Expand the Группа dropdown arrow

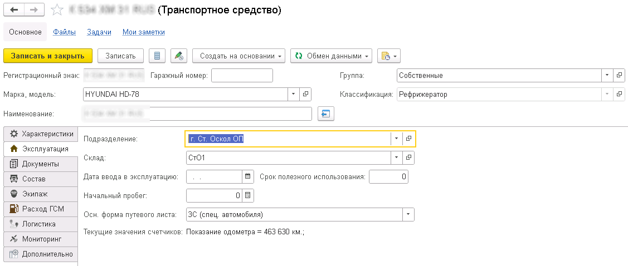pyautogui.click(x=607, y=75)
